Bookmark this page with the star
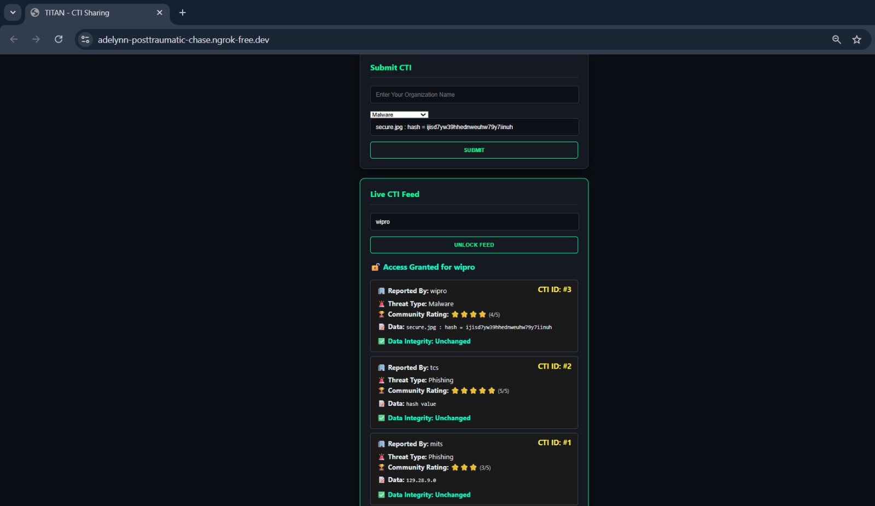Image resolution: width=875 pixels, height=506 pixels. (x=857, y=39)
